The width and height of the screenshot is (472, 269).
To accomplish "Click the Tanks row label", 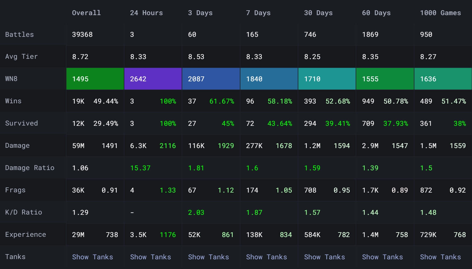I will pyautogui.click(x=15, y=257).
